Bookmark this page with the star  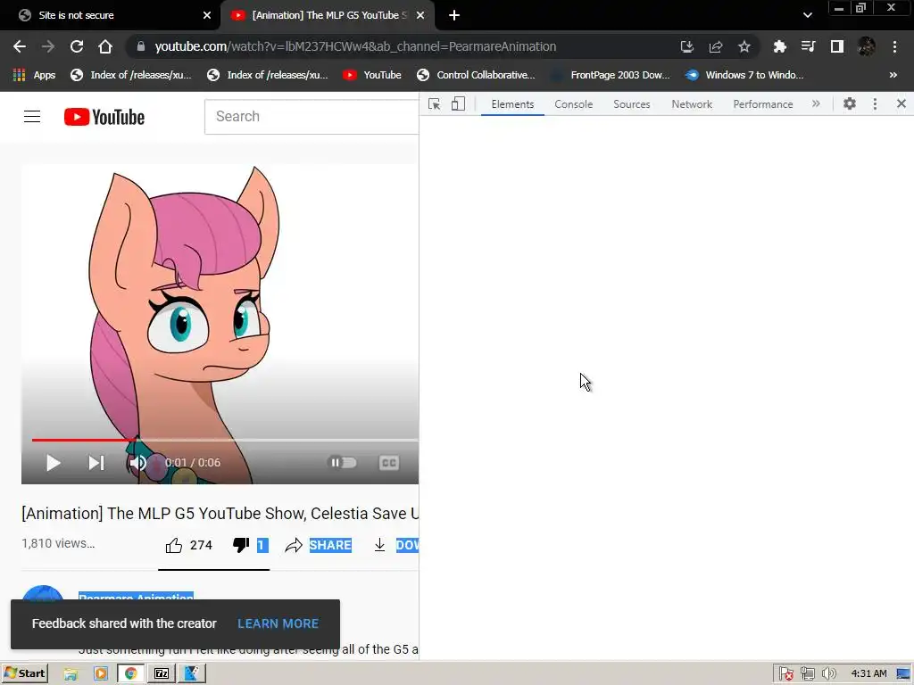point(744,46)
